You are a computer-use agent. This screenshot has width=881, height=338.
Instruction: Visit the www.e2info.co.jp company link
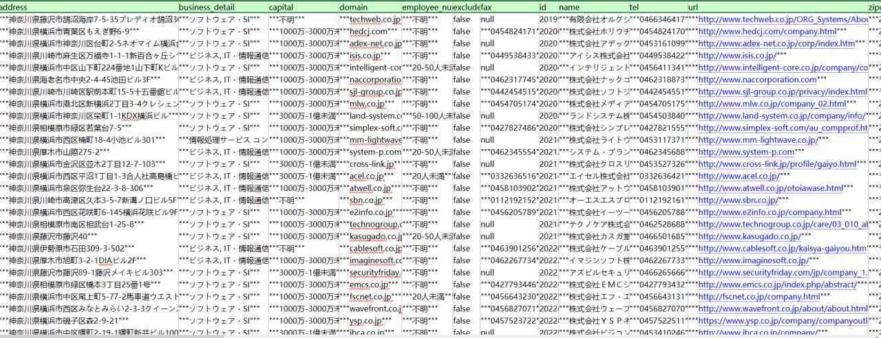click(770, 212)
